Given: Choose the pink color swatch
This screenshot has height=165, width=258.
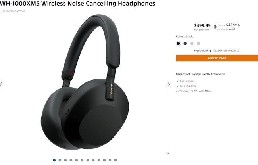Looking at the screenshot, I should point(192,44).
